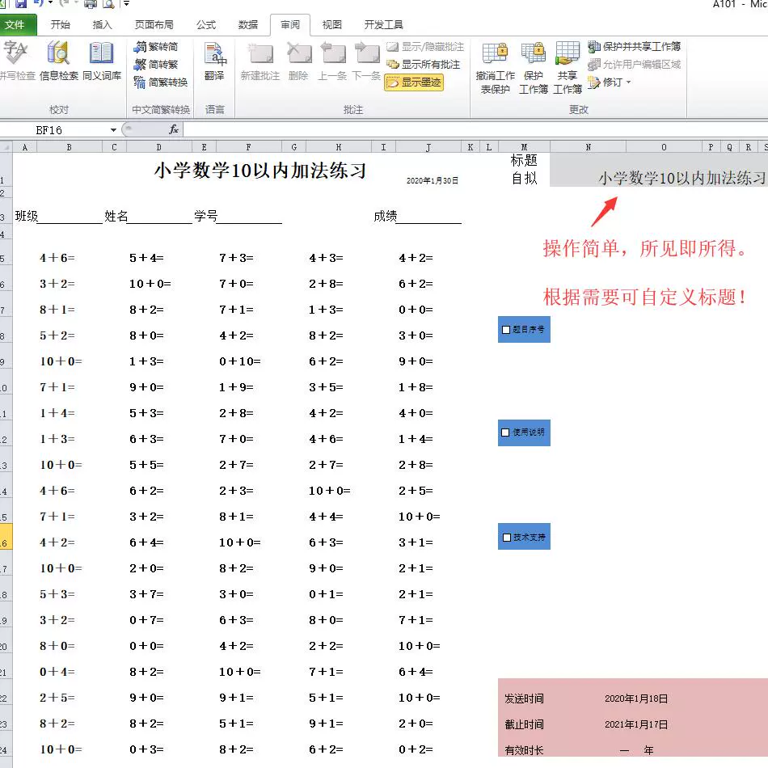Click the blue 技术支持 button
Viewport: 768px width, 768px height.
click(x=524, y=535)
